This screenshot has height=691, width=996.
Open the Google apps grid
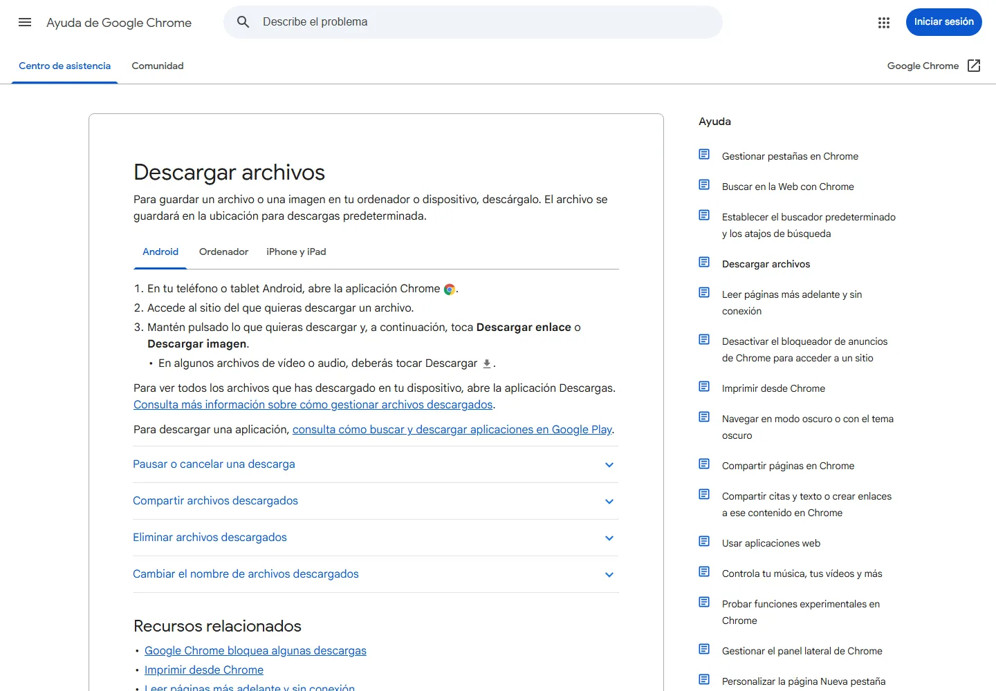point(884,23)
